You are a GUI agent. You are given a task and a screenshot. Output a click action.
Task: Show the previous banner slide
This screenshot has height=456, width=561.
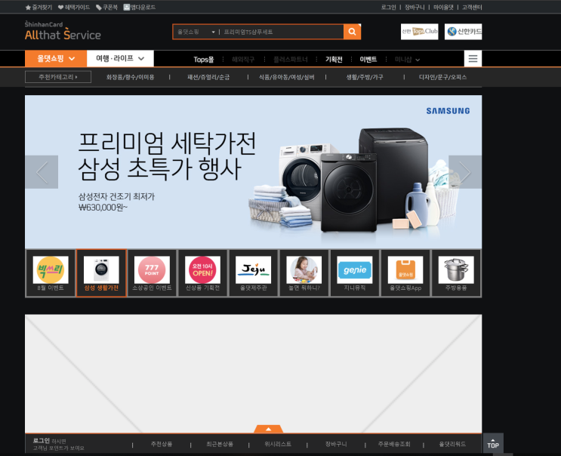click(x=42, y=172)
